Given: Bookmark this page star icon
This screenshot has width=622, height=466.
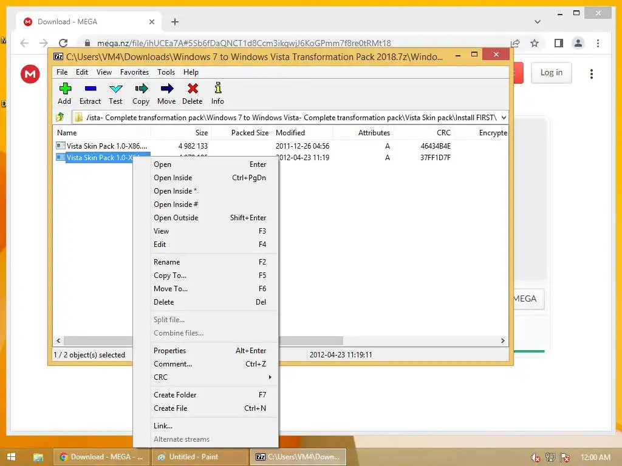Looking at the screenshot, I should (535, 43).
